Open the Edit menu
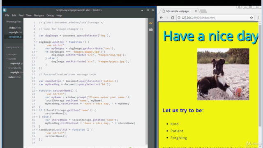The width and height of the screenshot is (263, 148). [14, 16]
